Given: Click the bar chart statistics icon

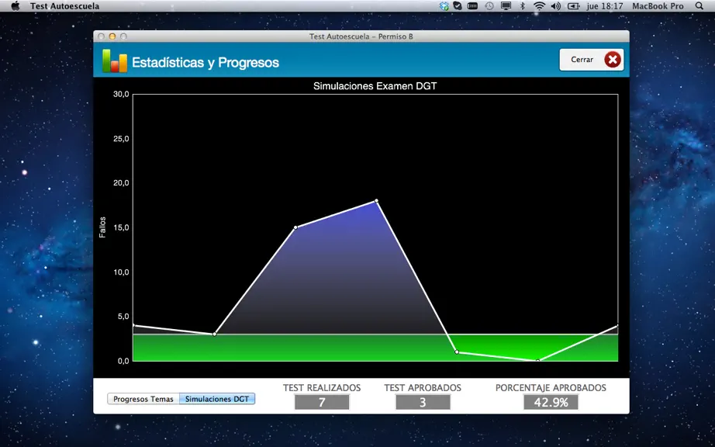Looking at the screenshot, I should tap(115, 61).
